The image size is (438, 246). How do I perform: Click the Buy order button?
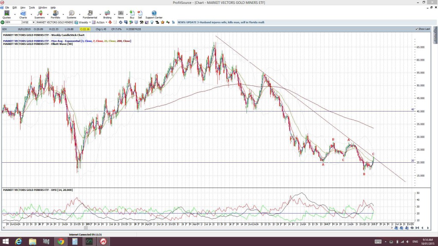[132, 15]
